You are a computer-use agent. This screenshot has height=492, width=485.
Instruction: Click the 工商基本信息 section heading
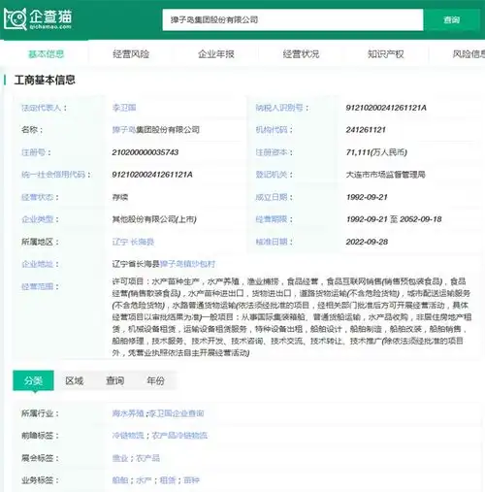click(45, 80)
